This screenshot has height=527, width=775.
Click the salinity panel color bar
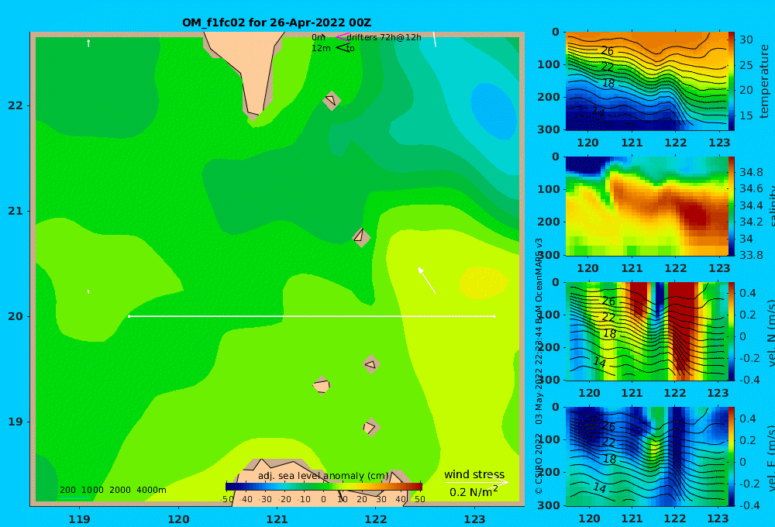point(731,206)
